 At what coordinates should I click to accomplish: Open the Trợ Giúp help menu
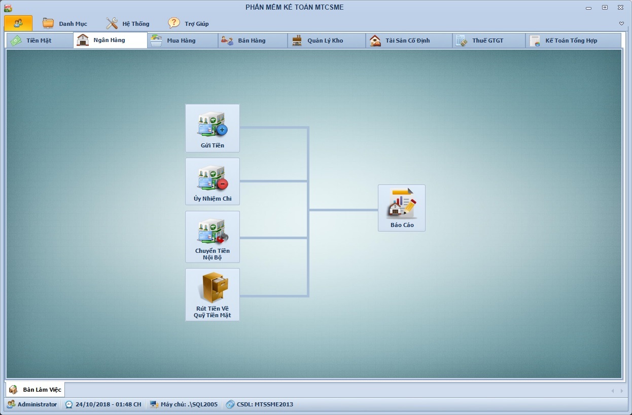coord(189,24)
